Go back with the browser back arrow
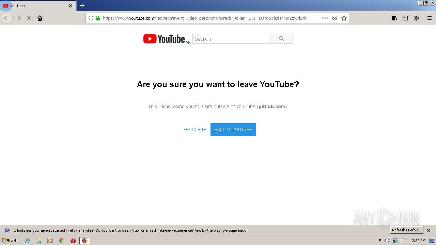 pyautogui.click(x=7, y=18)
